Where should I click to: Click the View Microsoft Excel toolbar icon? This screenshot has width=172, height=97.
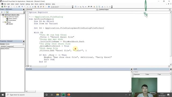click(2, 7)
